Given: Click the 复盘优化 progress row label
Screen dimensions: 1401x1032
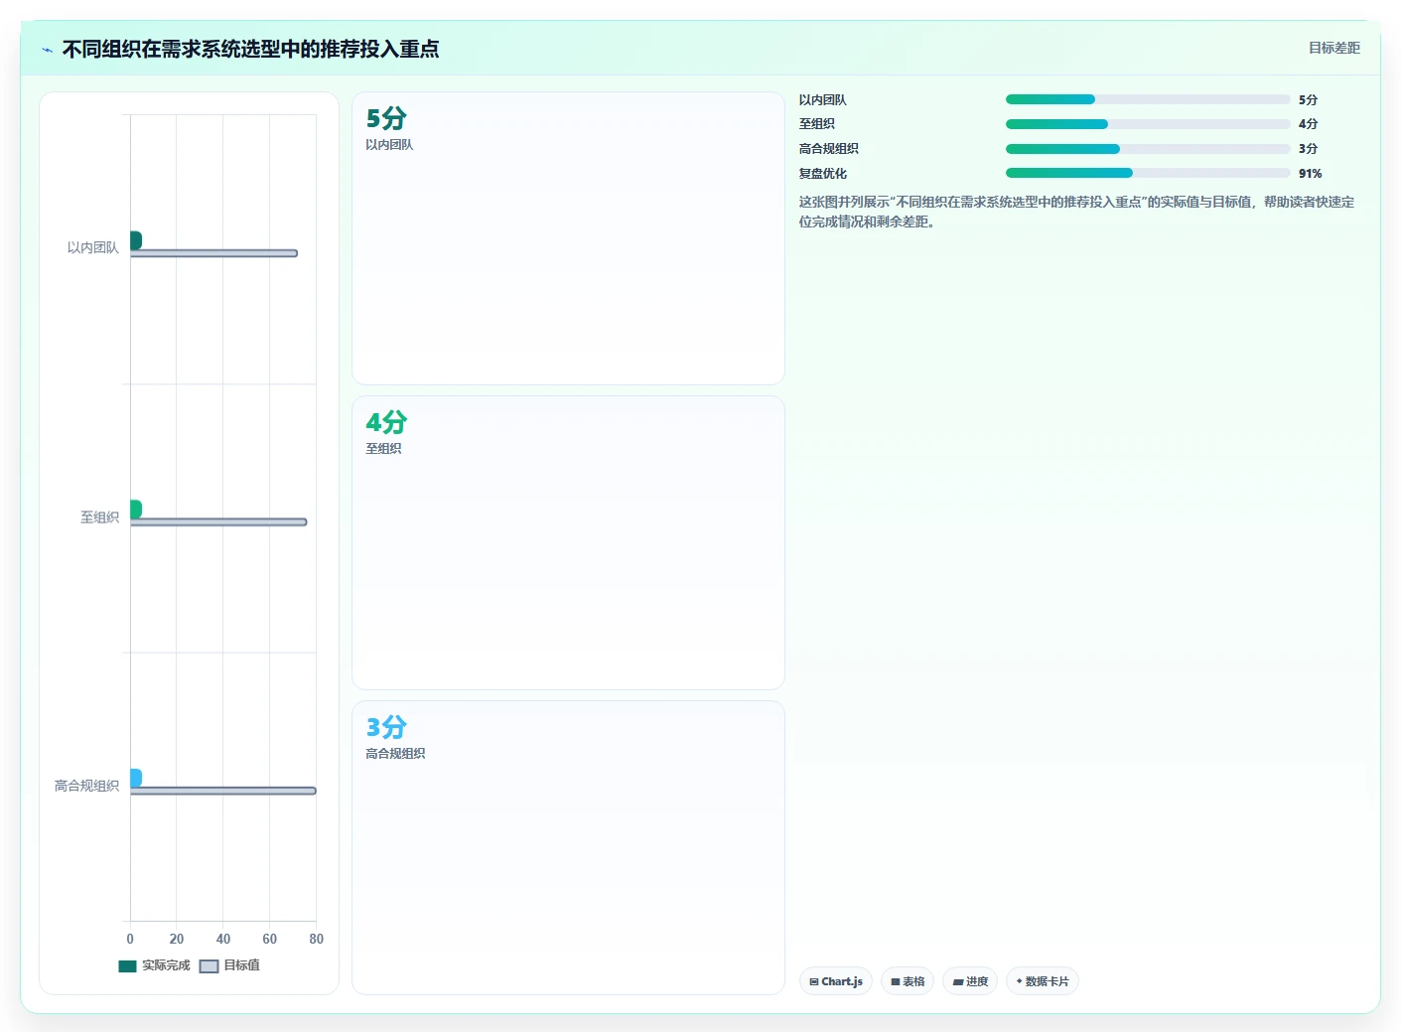Looking at the screenshot, I should (823, 174).
